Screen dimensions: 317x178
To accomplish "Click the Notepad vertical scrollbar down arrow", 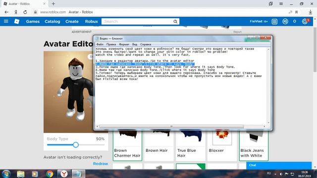I will pyautogui.click(x=268, y=123).
